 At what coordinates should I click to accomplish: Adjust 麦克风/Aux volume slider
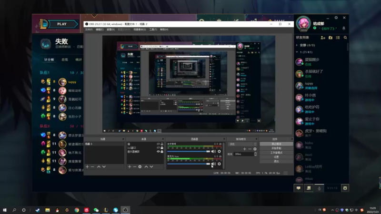(189, 164)
